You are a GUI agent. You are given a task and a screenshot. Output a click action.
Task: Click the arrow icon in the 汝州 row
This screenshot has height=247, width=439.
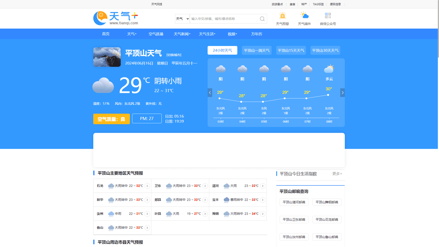coord(147,214)
